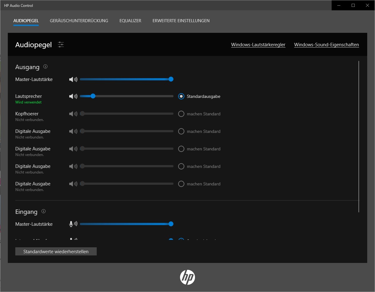
Task: Minimize the HP Audio Control window
Action: (339, 5)
